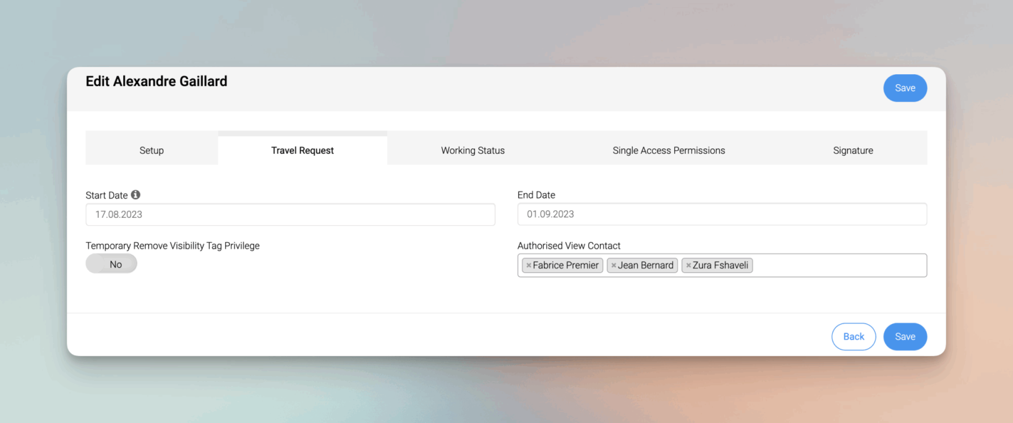Click the Zura Fshaveli contact chip

720,265
